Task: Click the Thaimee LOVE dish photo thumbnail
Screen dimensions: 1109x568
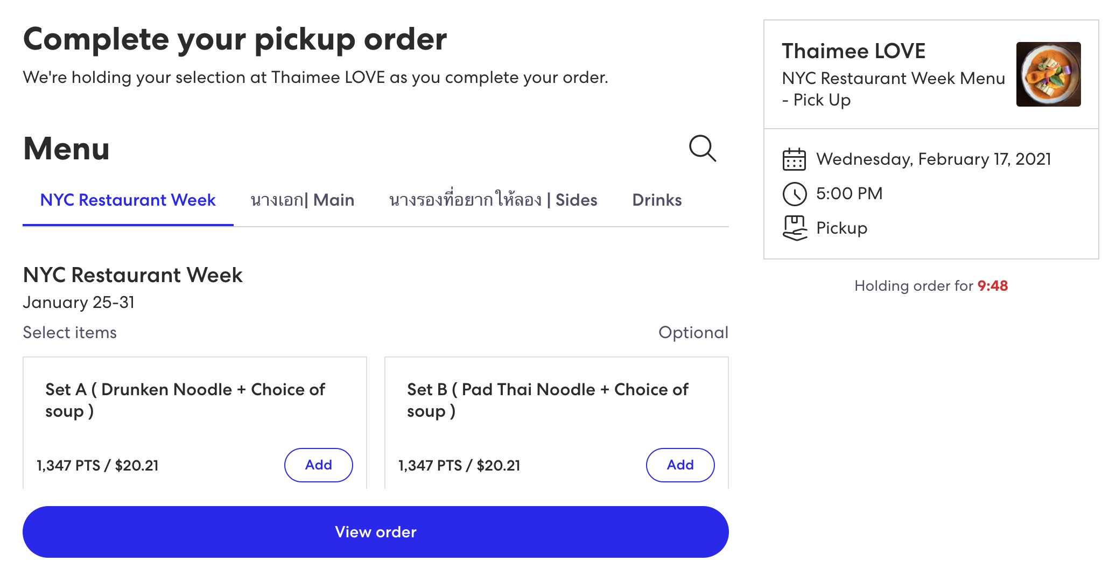Action: point(1048,75)
